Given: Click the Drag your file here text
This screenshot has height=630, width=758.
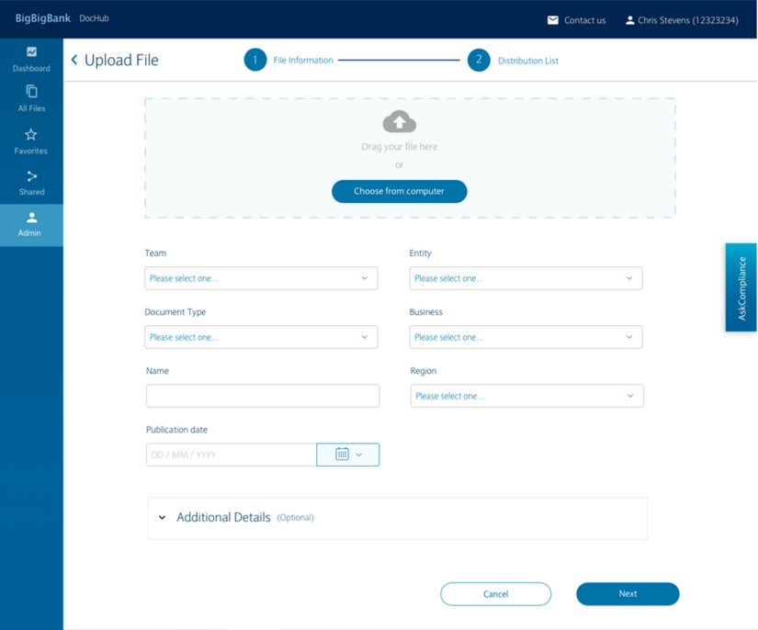Looking at the screenshot, I should click(x=400, y=146).
